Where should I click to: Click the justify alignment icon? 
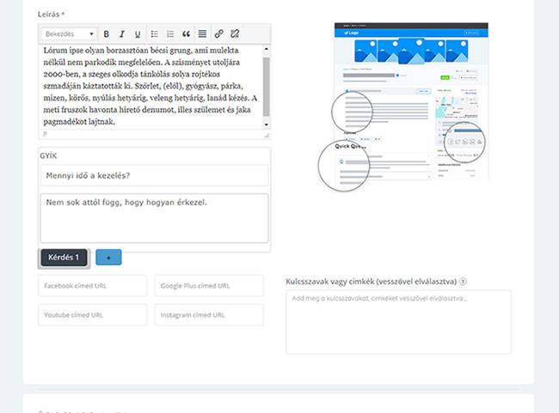(202, 34)
